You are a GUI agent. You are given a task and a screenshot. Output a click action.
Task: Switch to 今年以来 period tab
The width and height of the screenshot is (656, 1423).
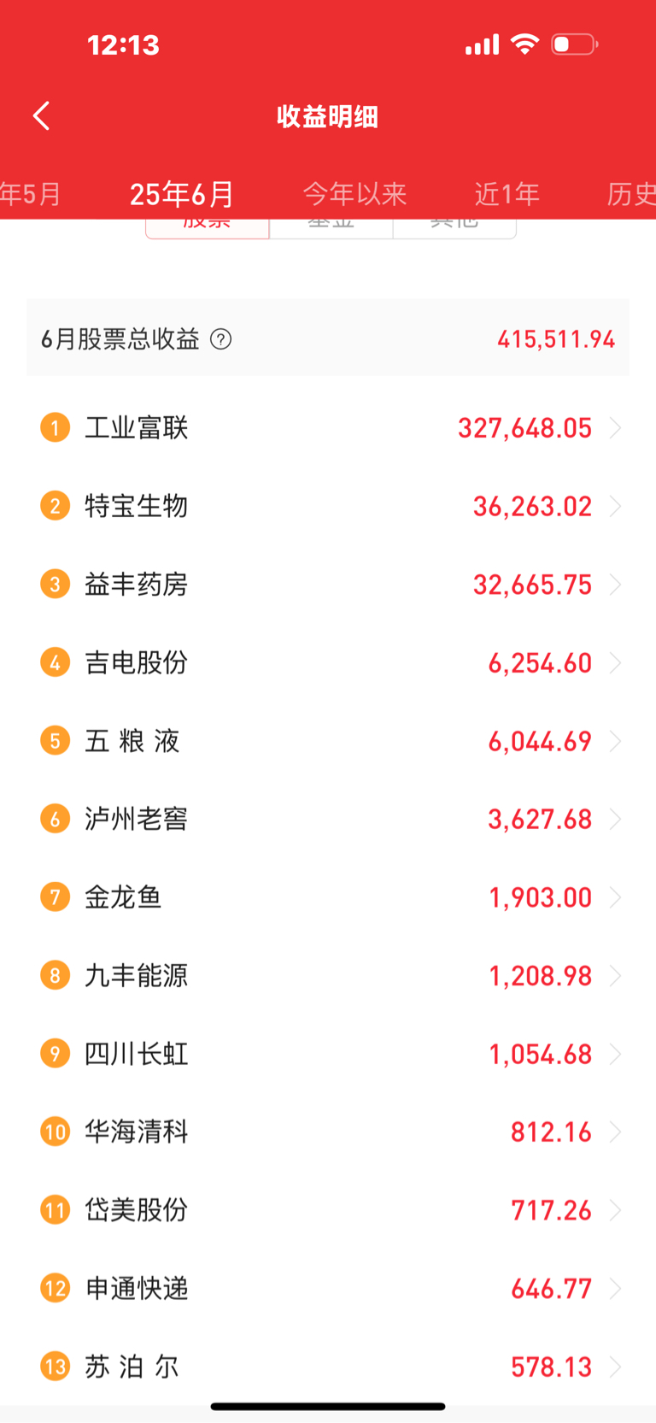pos(354,194)
